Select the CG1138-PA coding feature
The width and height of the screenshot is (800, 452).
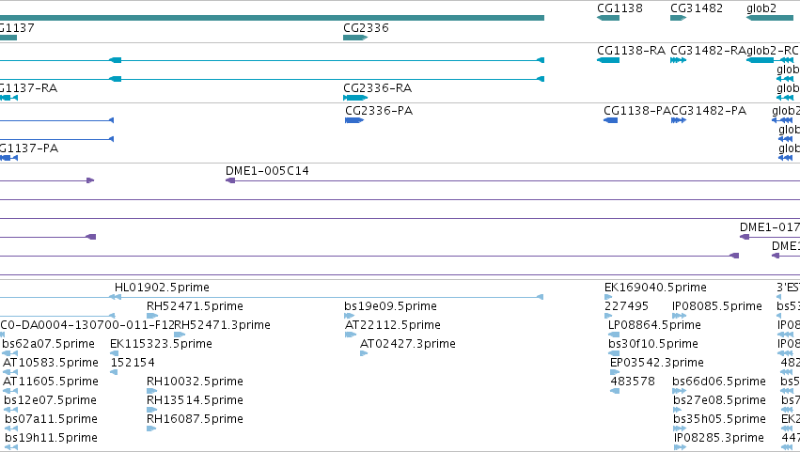coord(611,120)
